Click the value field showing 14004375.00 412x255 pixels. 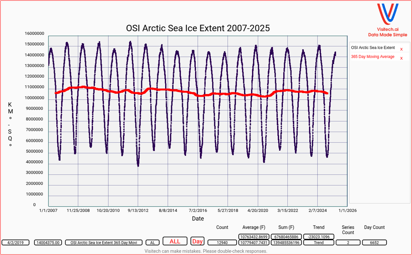48,242
